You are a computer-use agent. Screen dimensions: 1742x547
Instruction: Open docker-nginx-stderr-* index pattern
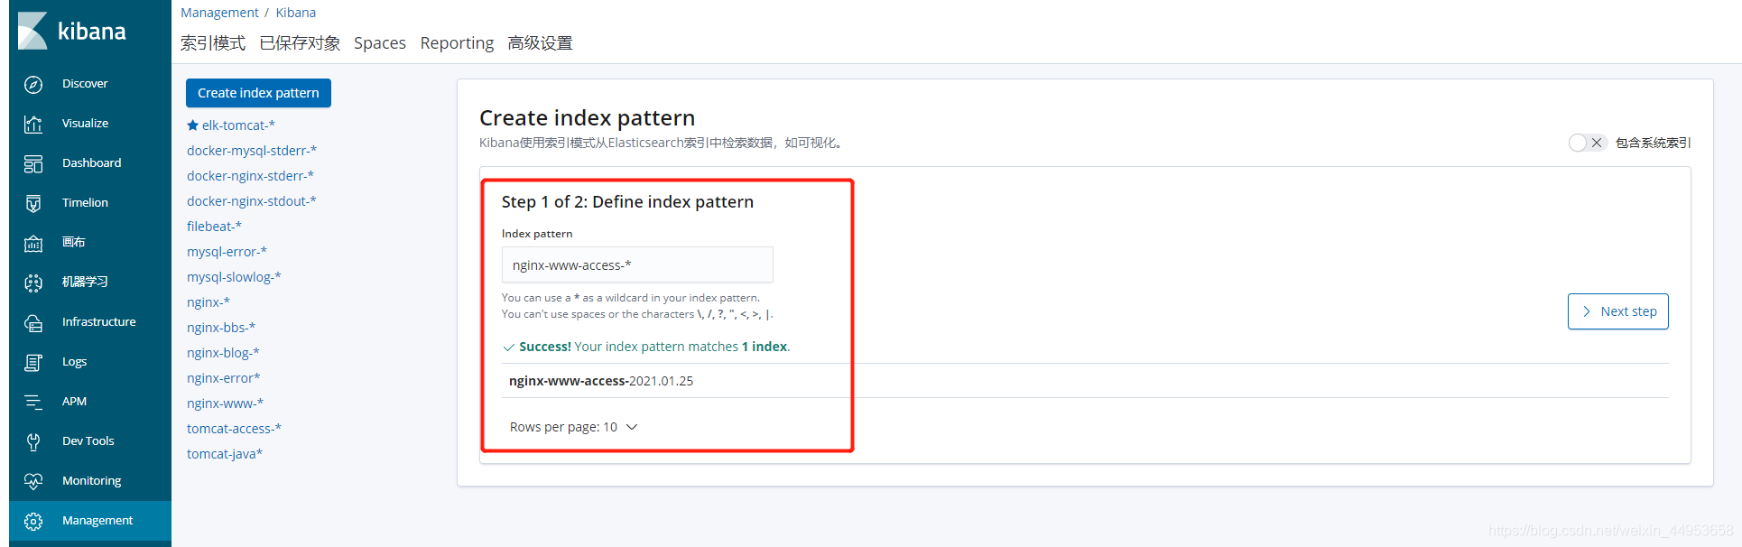[x=250, y=176]
